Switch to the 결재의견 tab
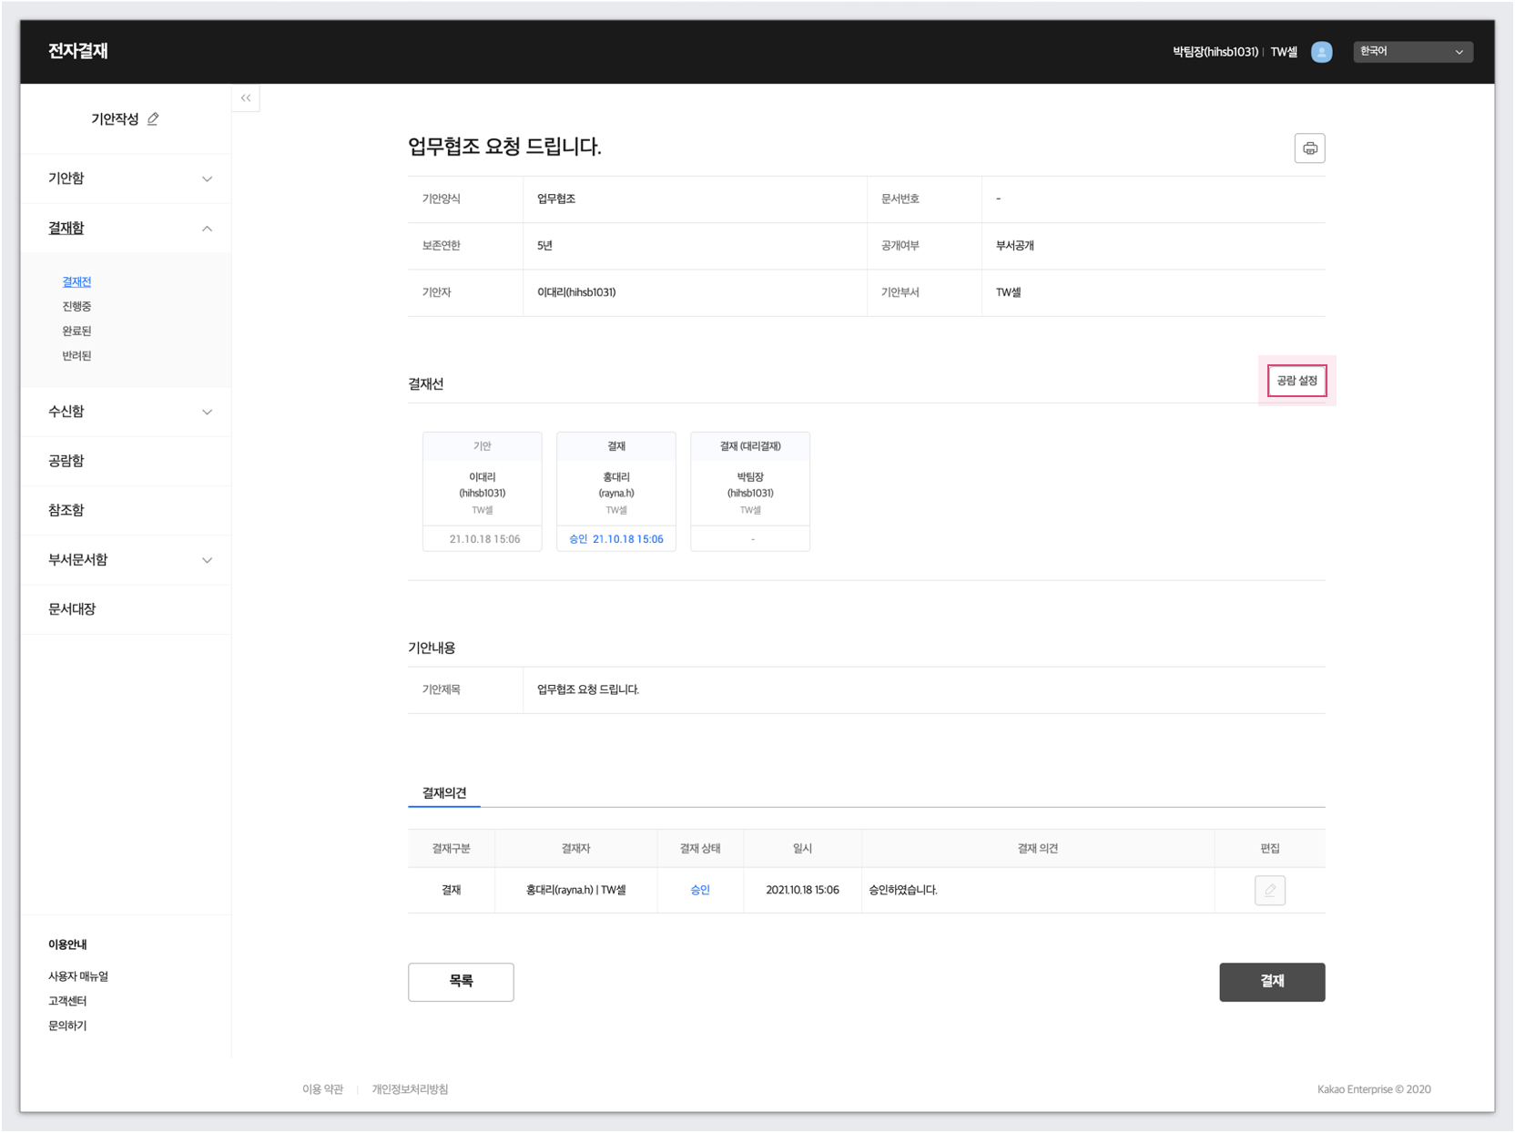Screen dimensions: 1515x1133 click(x=444, y=793)
